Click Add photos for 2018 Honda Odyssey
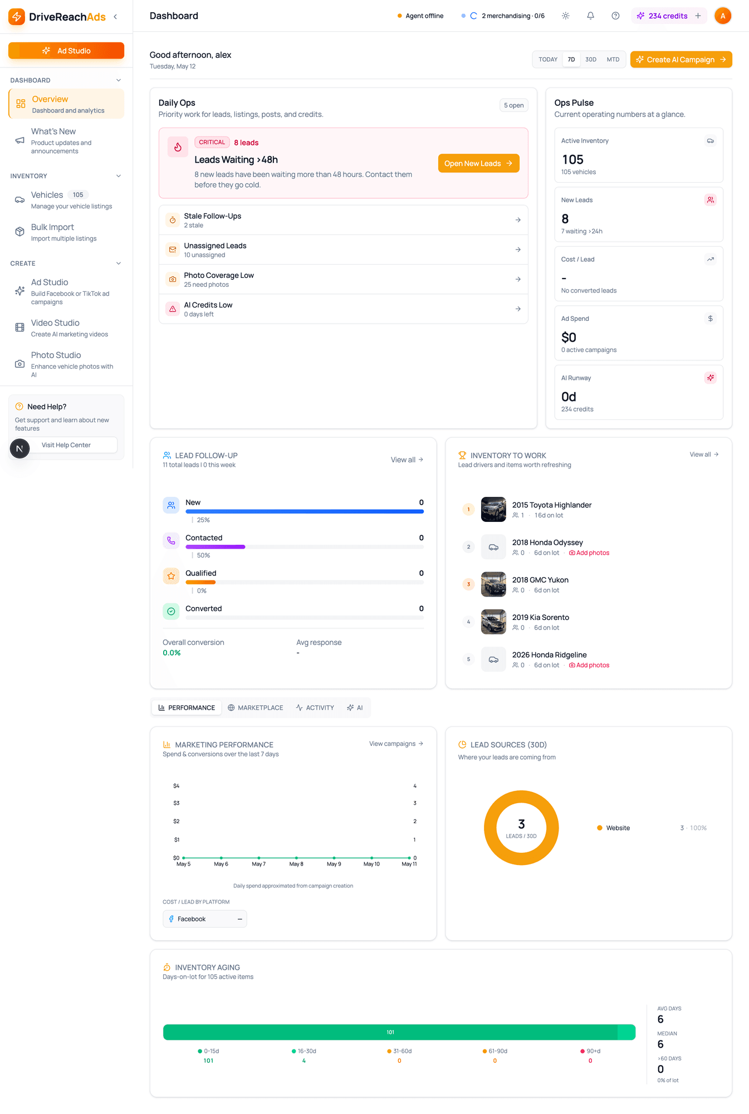This screenshot has height=1114, width=749. coord(589,553)
